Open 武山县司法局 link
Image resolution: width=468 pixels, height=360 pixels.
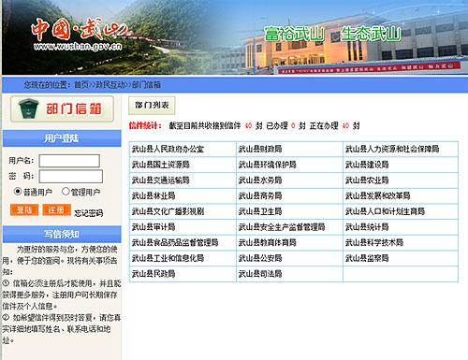(x=260, y=274)
